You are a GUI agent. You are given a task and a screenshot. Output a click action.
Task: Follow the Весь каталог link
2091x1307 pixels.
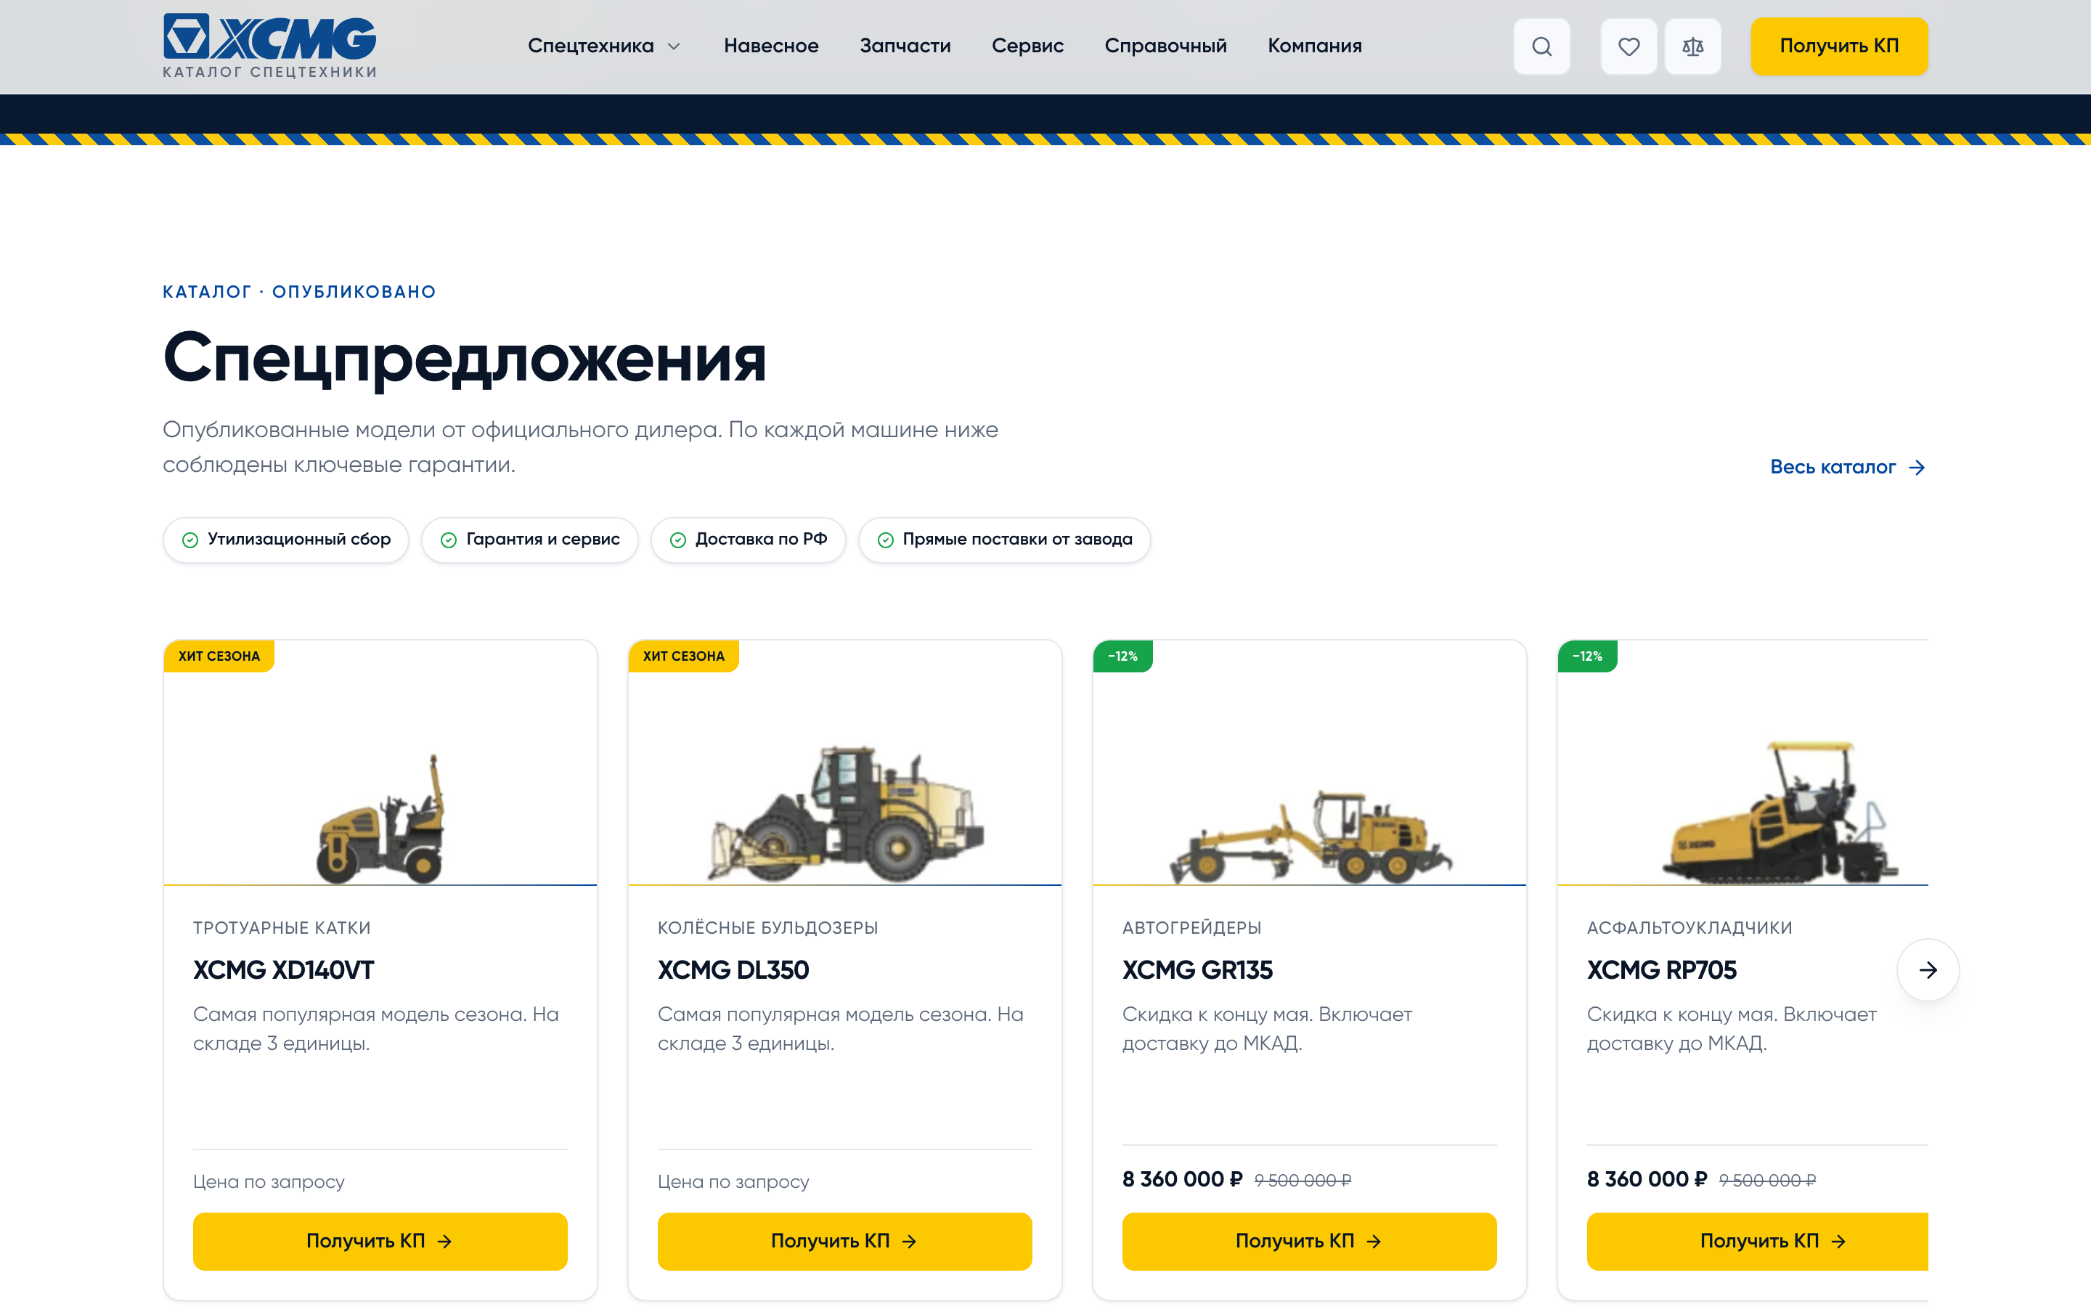pyautogui.click(x=1847, y=467)
